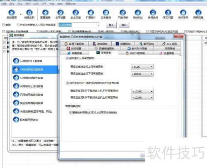Toggle 只显示IP和MAC绑定电脑 checkbox
Viewport: 207px width, 168px height.
[147, 31]
